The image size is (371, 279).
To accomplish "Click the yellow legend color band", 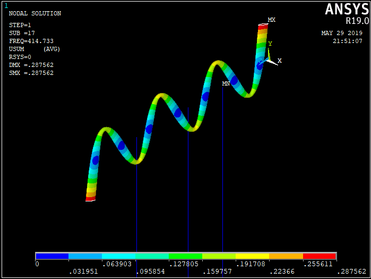I will [253, 256].
